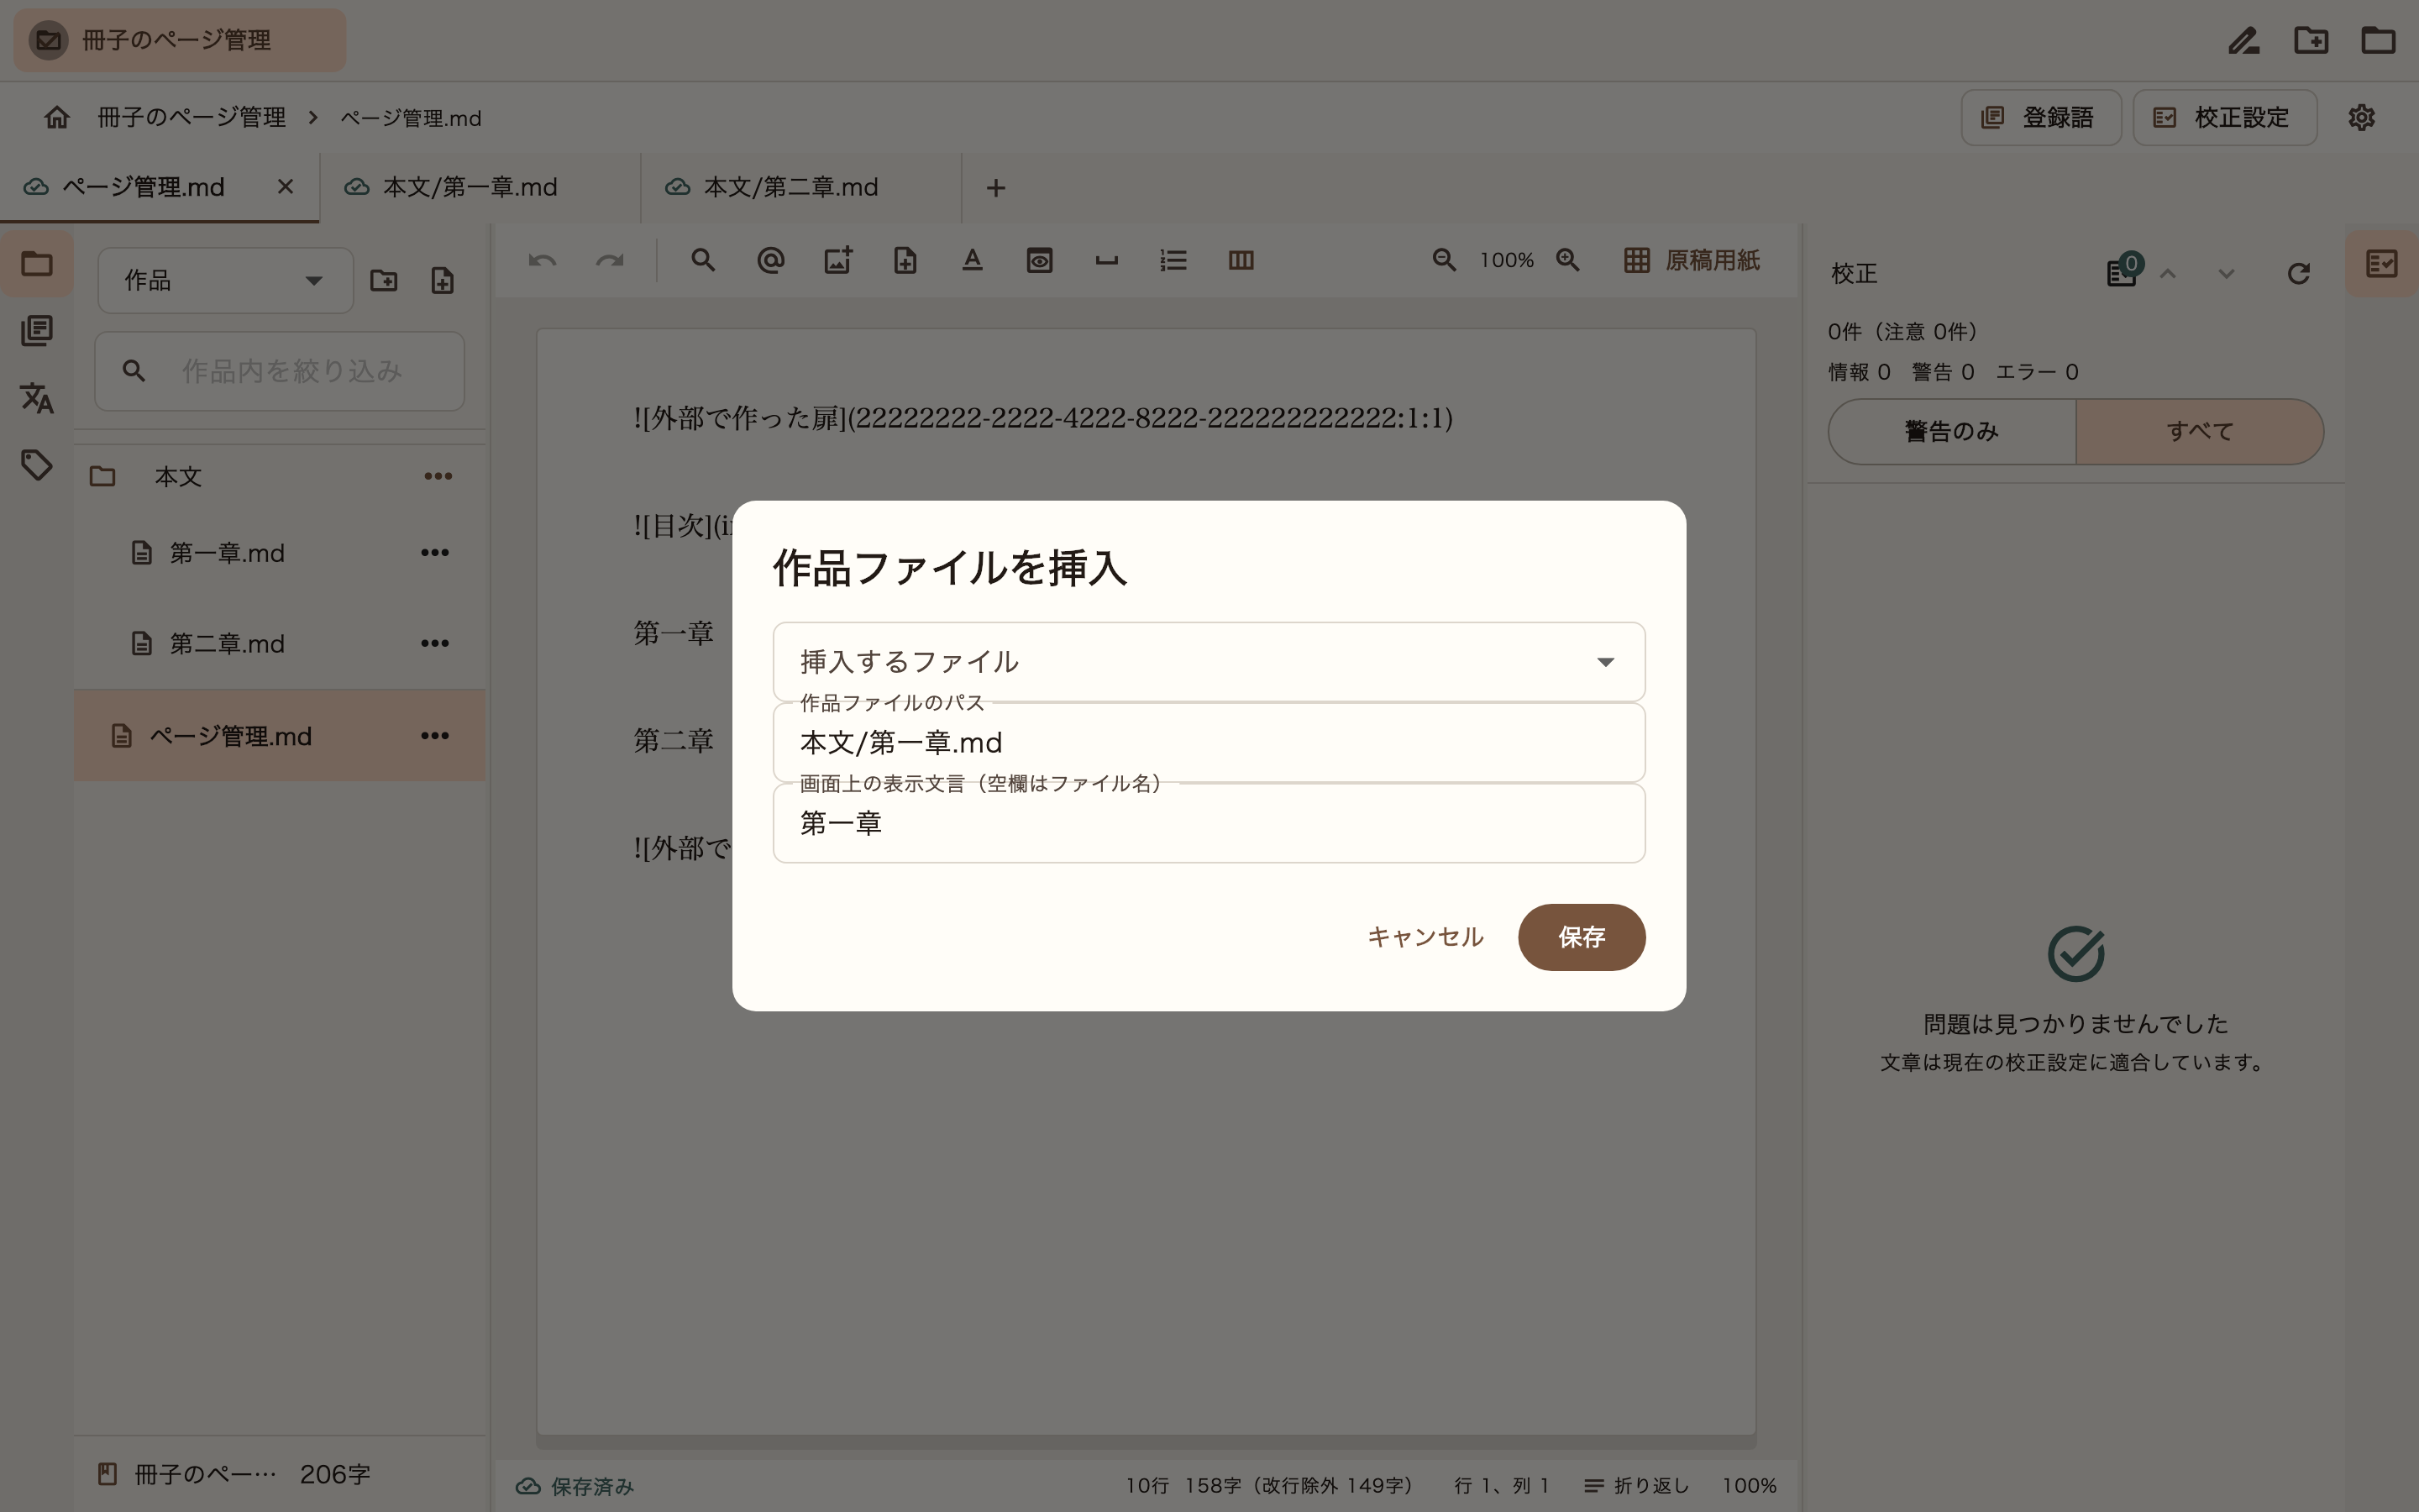
Task: Click the numbered list toolbar icon
Action: coord(1173,261)
